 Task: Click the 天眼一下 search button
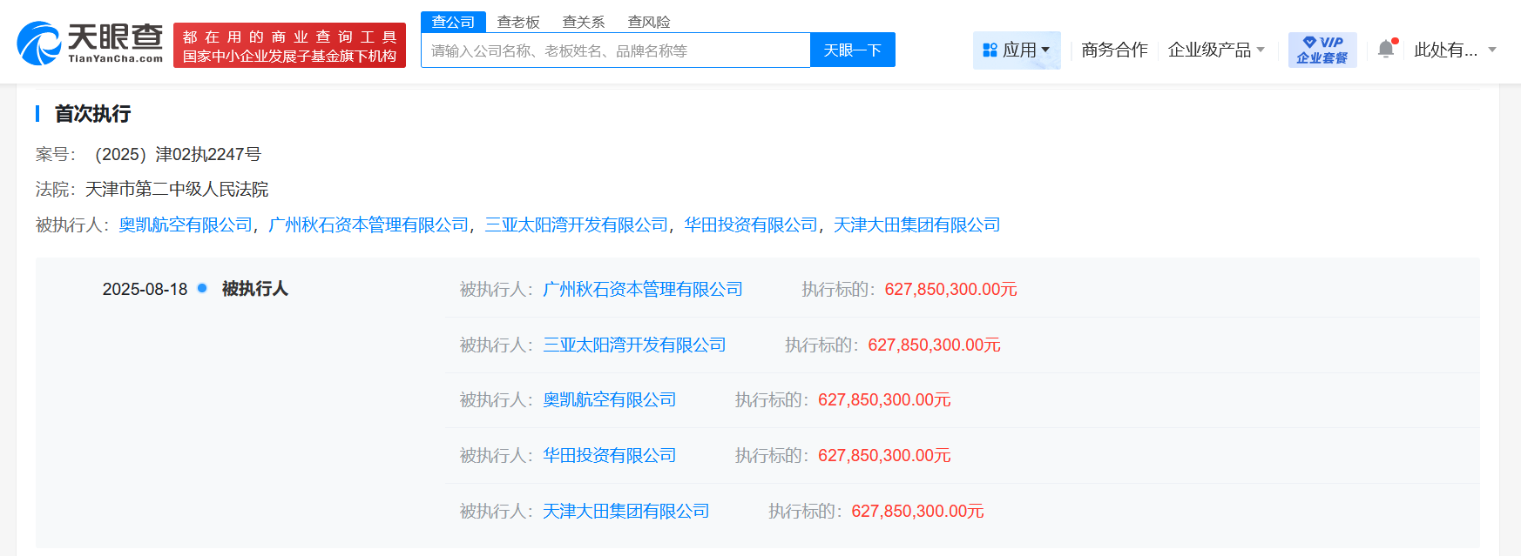click(852, 50)
